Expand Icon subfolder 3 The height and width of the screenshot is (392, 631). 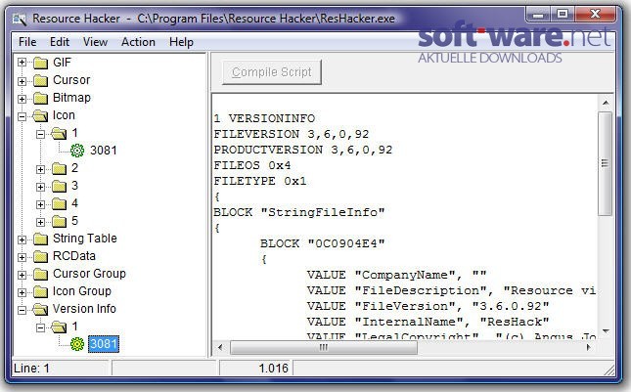(41, 187)
